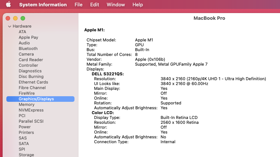This screenshot has width=280, height=157.
Task: Select SAS in the sidebar
Action: tap(23, 138)
